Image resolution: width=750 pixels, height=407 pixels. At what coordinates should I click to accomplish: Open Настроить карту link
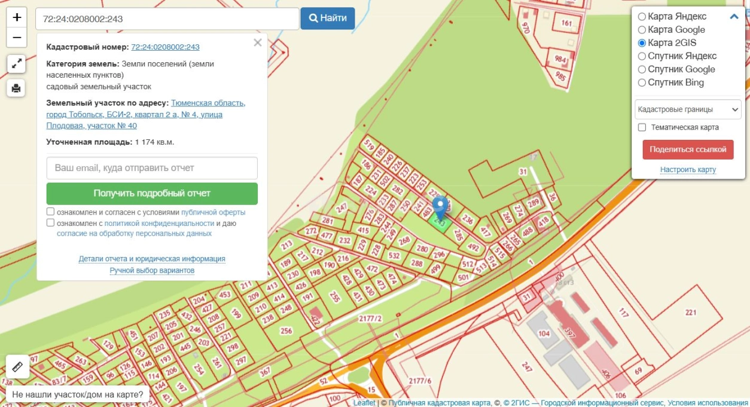click(x=688, y=170)
